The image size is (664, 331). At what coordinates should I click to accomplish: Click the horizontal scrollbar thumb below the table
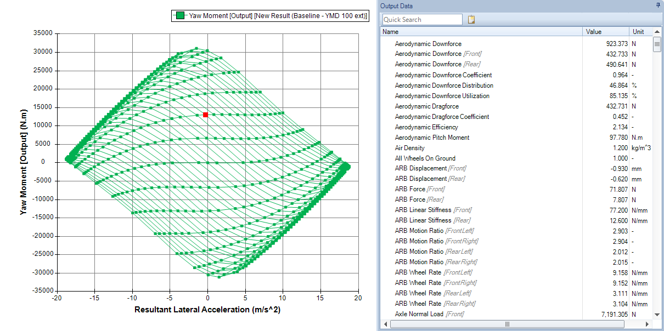pyautogui.click(x=507, y=324)
